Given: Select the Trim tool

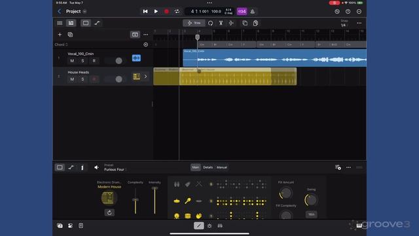Looking at the screenshot, I should coord(194,23).
